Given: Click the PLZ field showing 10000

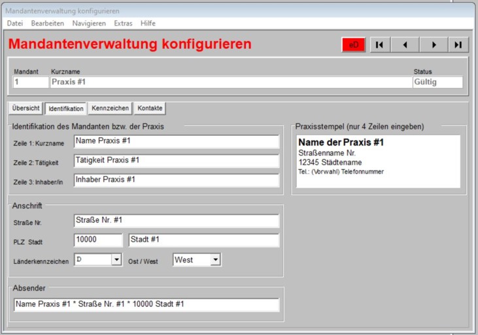Looking at the screenshot, I should (x=98, y=240).
